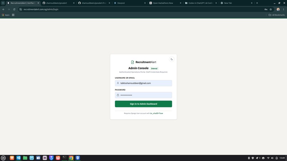Click the Bluetooth system tray icon
The image size is (287, 161).
pyautogui.click(x=249, y=158)
